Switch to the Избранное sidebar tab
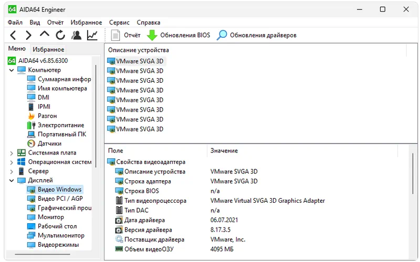This screenshot has height=262, width=420. pyautogui.click(x=48, y=49)
